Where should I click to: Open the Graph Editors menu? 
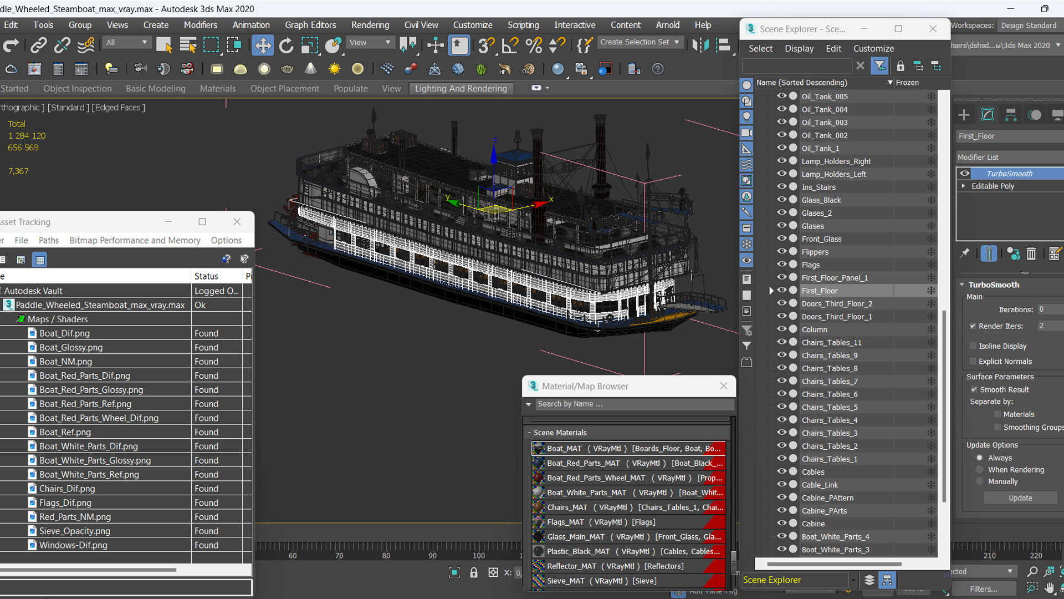pyautogui.click(x=310, y=25)
